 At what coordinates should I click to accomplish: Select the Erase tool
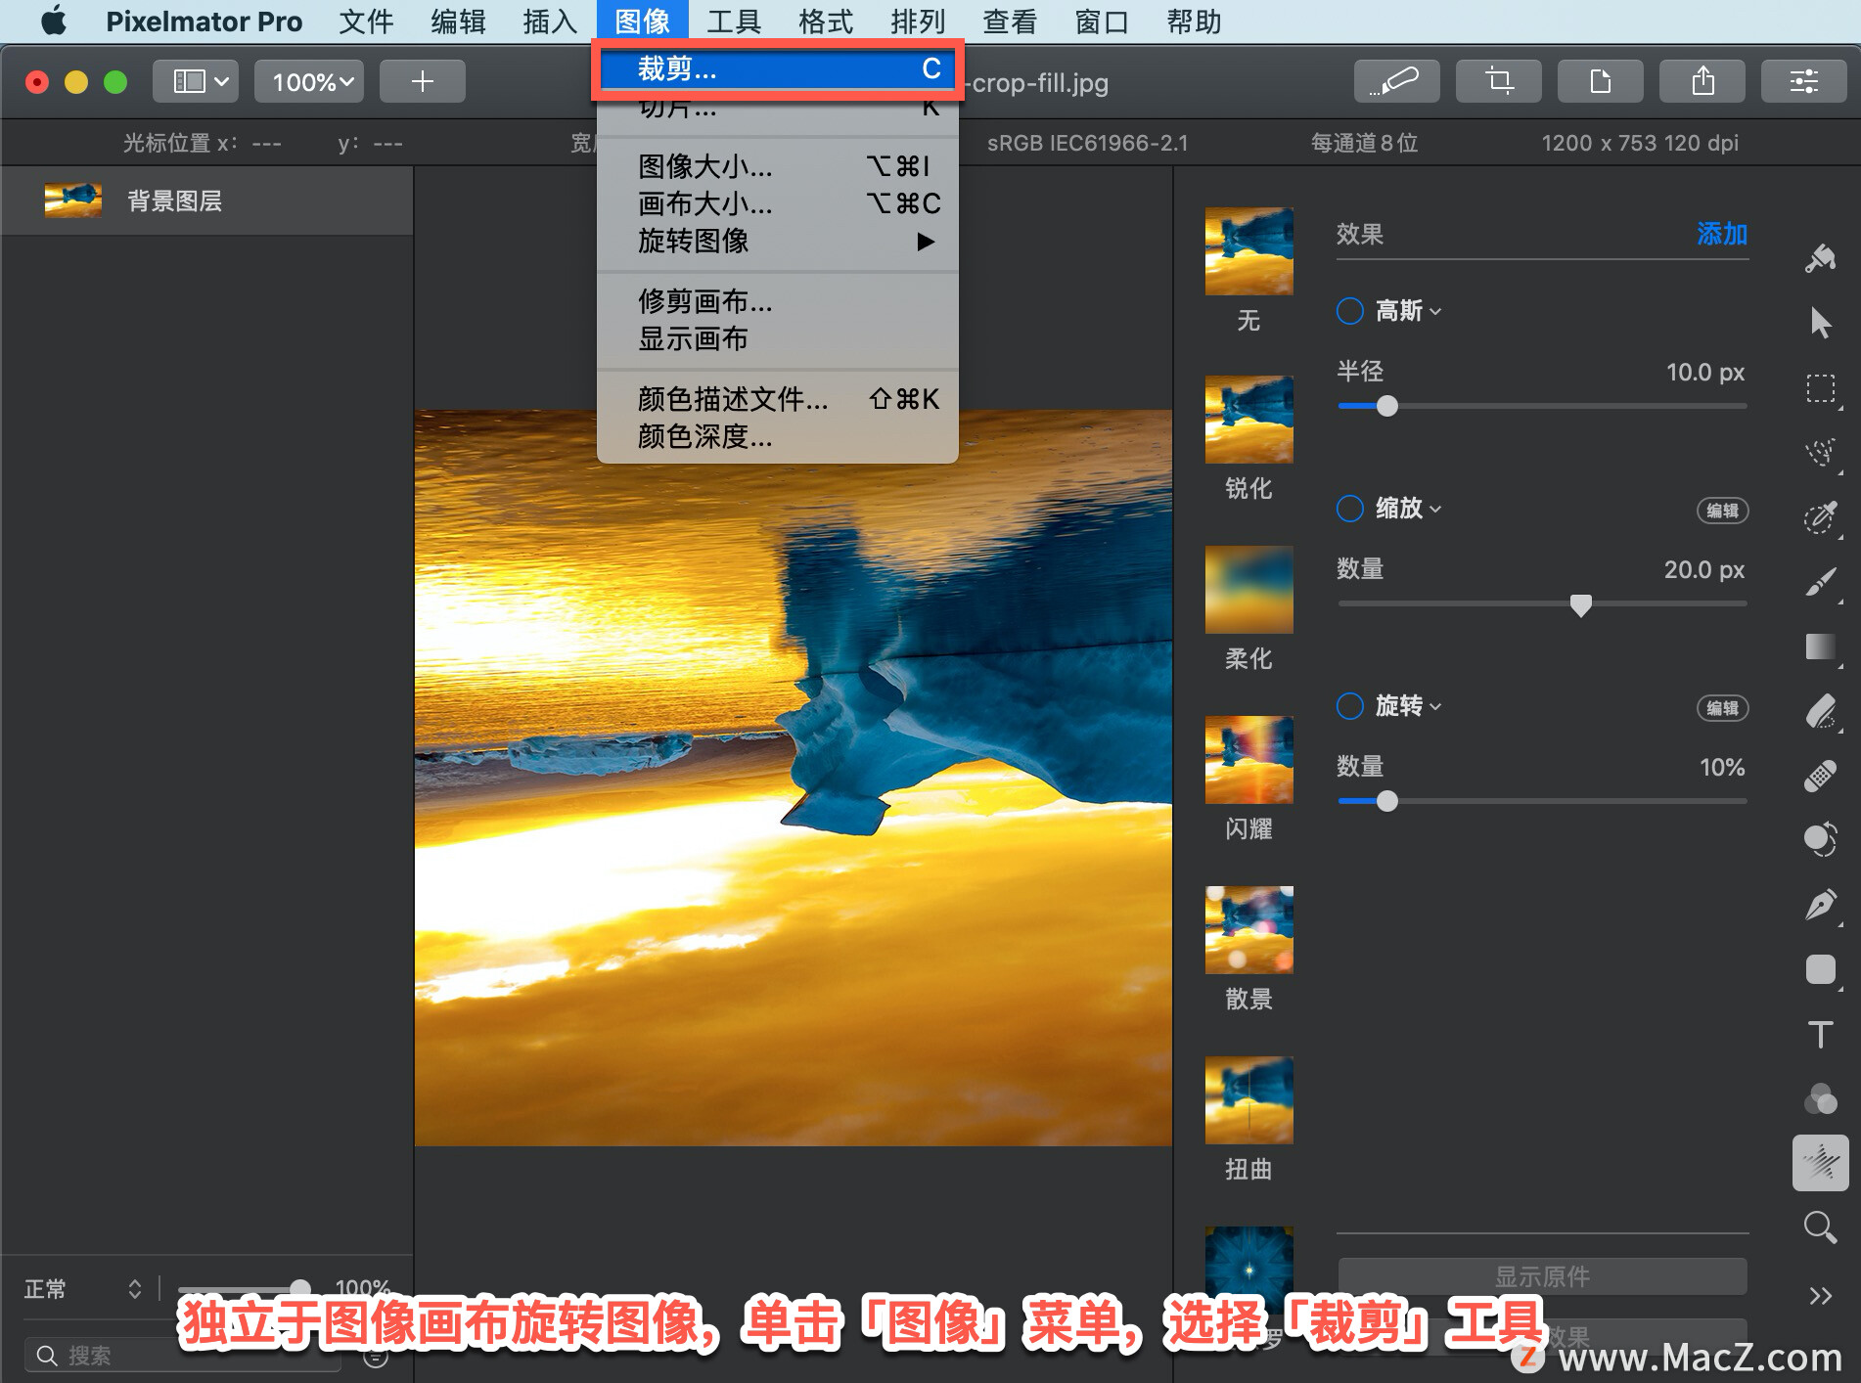[x=1820, y=712]
